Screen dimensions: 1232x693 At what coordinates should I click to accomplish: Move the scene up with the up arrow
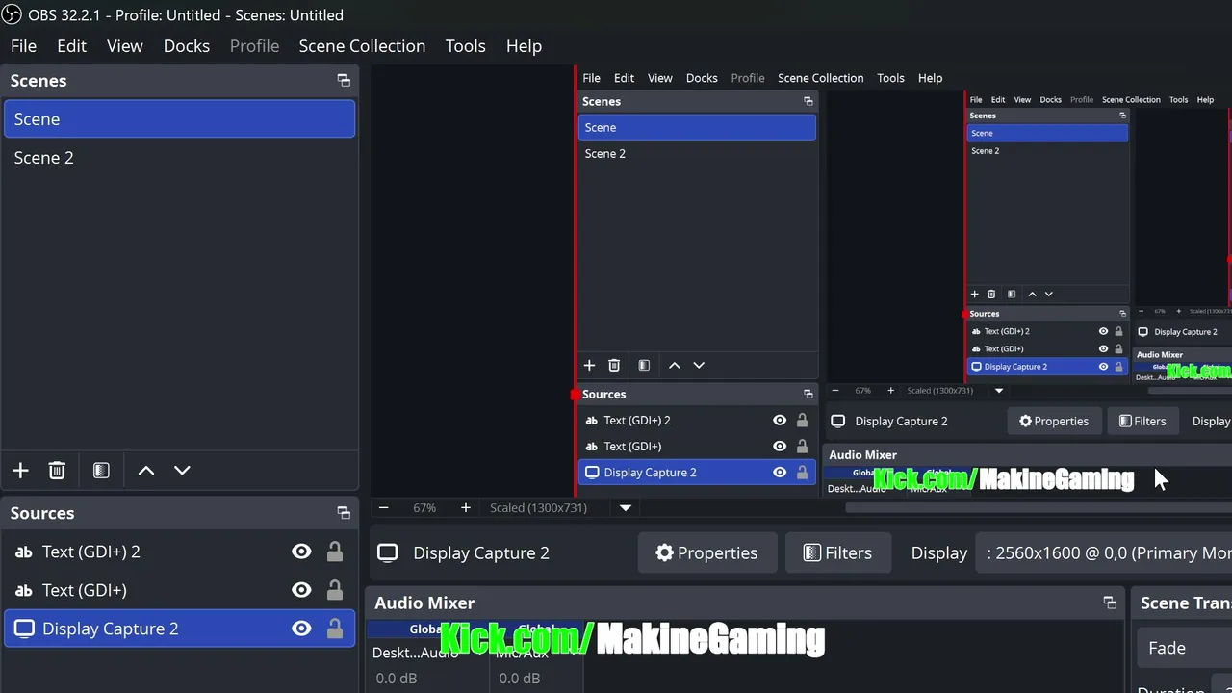[x=146, y=471]
